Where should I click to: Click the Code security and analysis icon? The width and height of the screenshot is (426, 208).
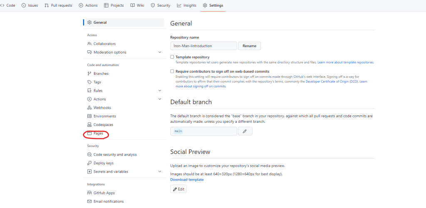tap(89, 154)
